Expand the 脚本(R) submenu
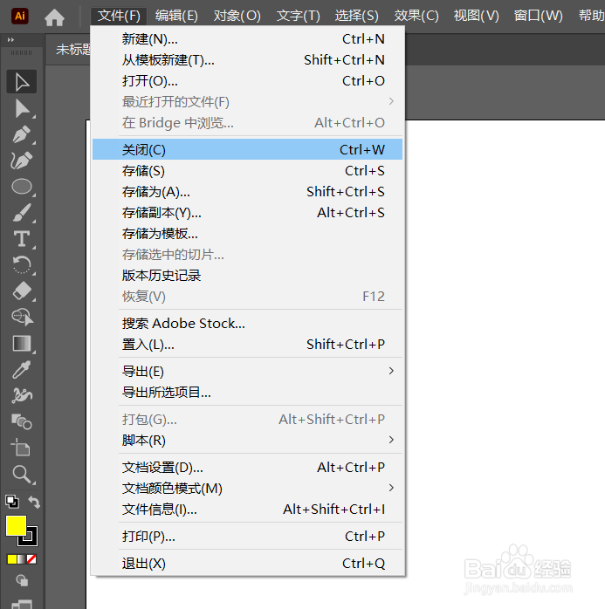The image size is (605, 609). pyautogui.click(x=247, y=440)
